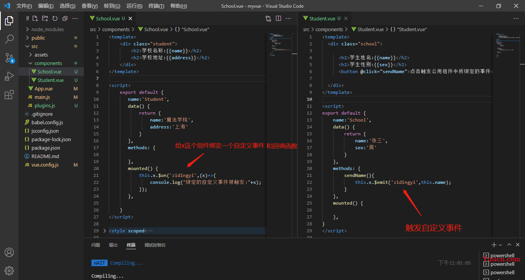Viewport: 525px width, 280px height.
Task: Click the VS Code logo in title bar
Action: click(x=7, y=6)
